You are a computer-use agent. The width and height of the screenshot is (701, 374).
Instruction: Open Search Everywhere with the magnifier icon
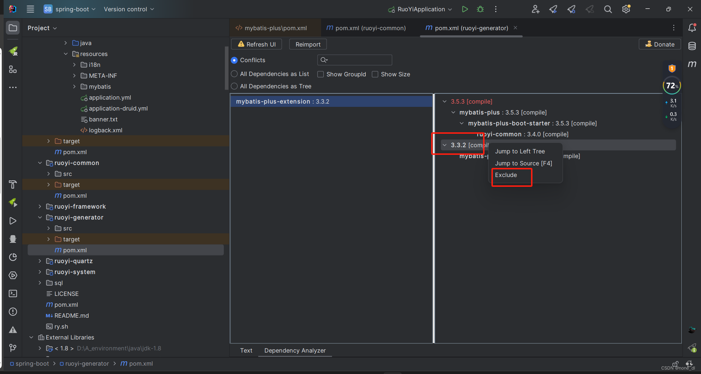(608, 9)
